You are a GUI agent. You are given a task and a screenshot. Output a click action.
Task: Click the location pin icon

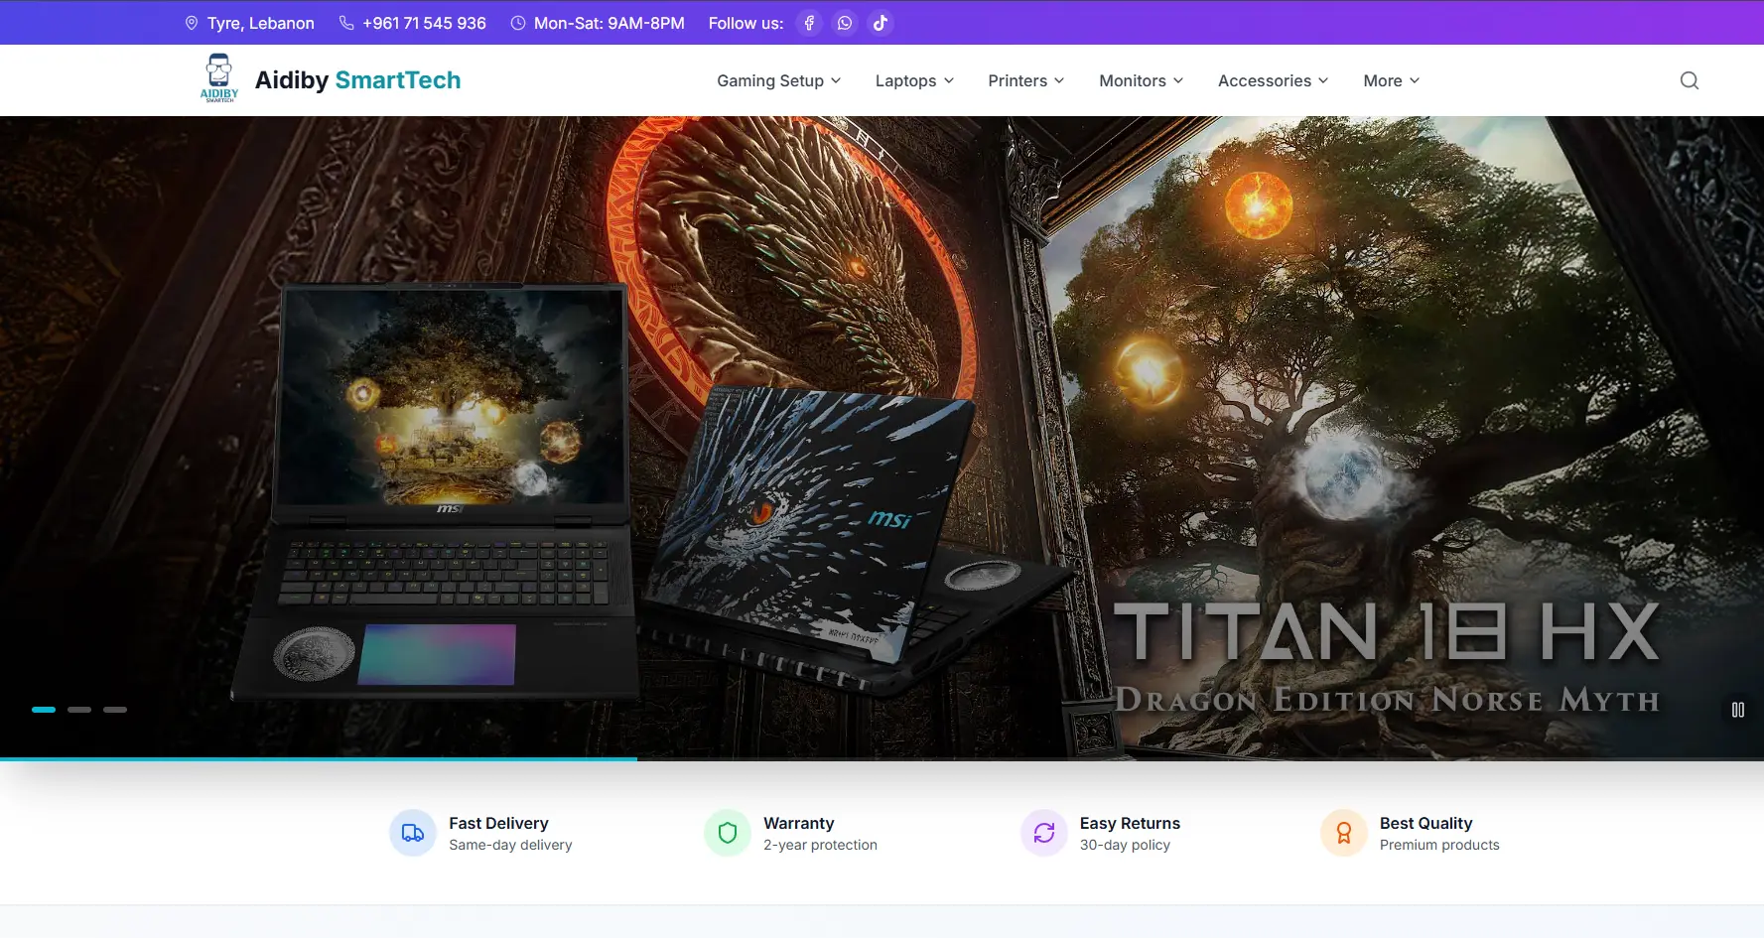coord(192,23)
